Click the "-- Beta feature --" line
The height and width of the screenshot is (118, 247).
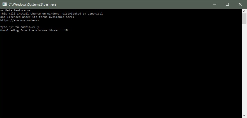pyautogui.click(x=15, y=10)
